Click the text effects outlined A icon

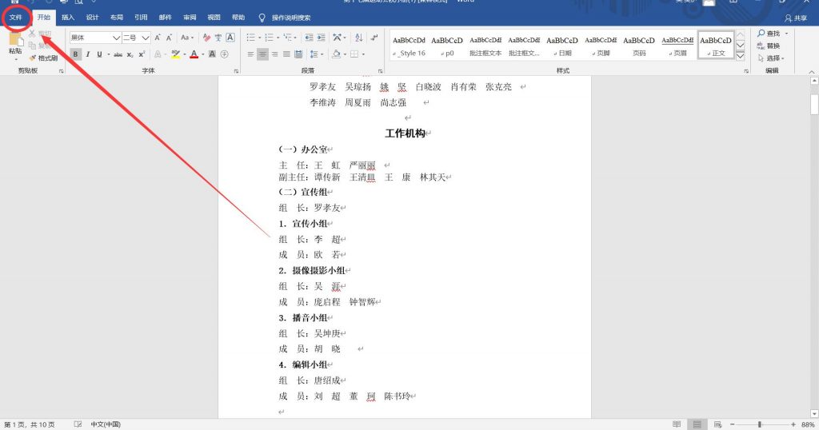coord(158,54)
